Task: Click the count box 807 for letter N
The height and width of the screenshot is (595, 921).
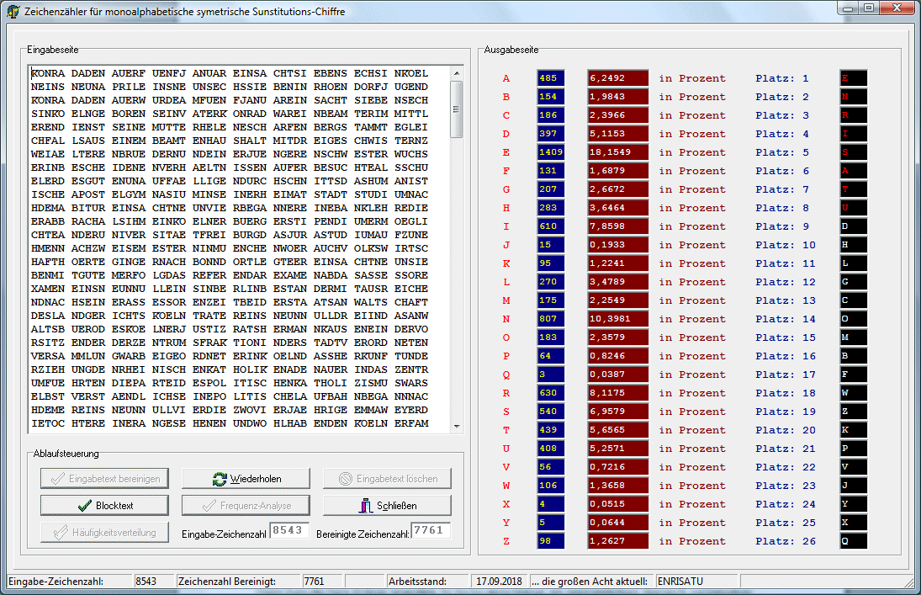Action: (550, 319)
